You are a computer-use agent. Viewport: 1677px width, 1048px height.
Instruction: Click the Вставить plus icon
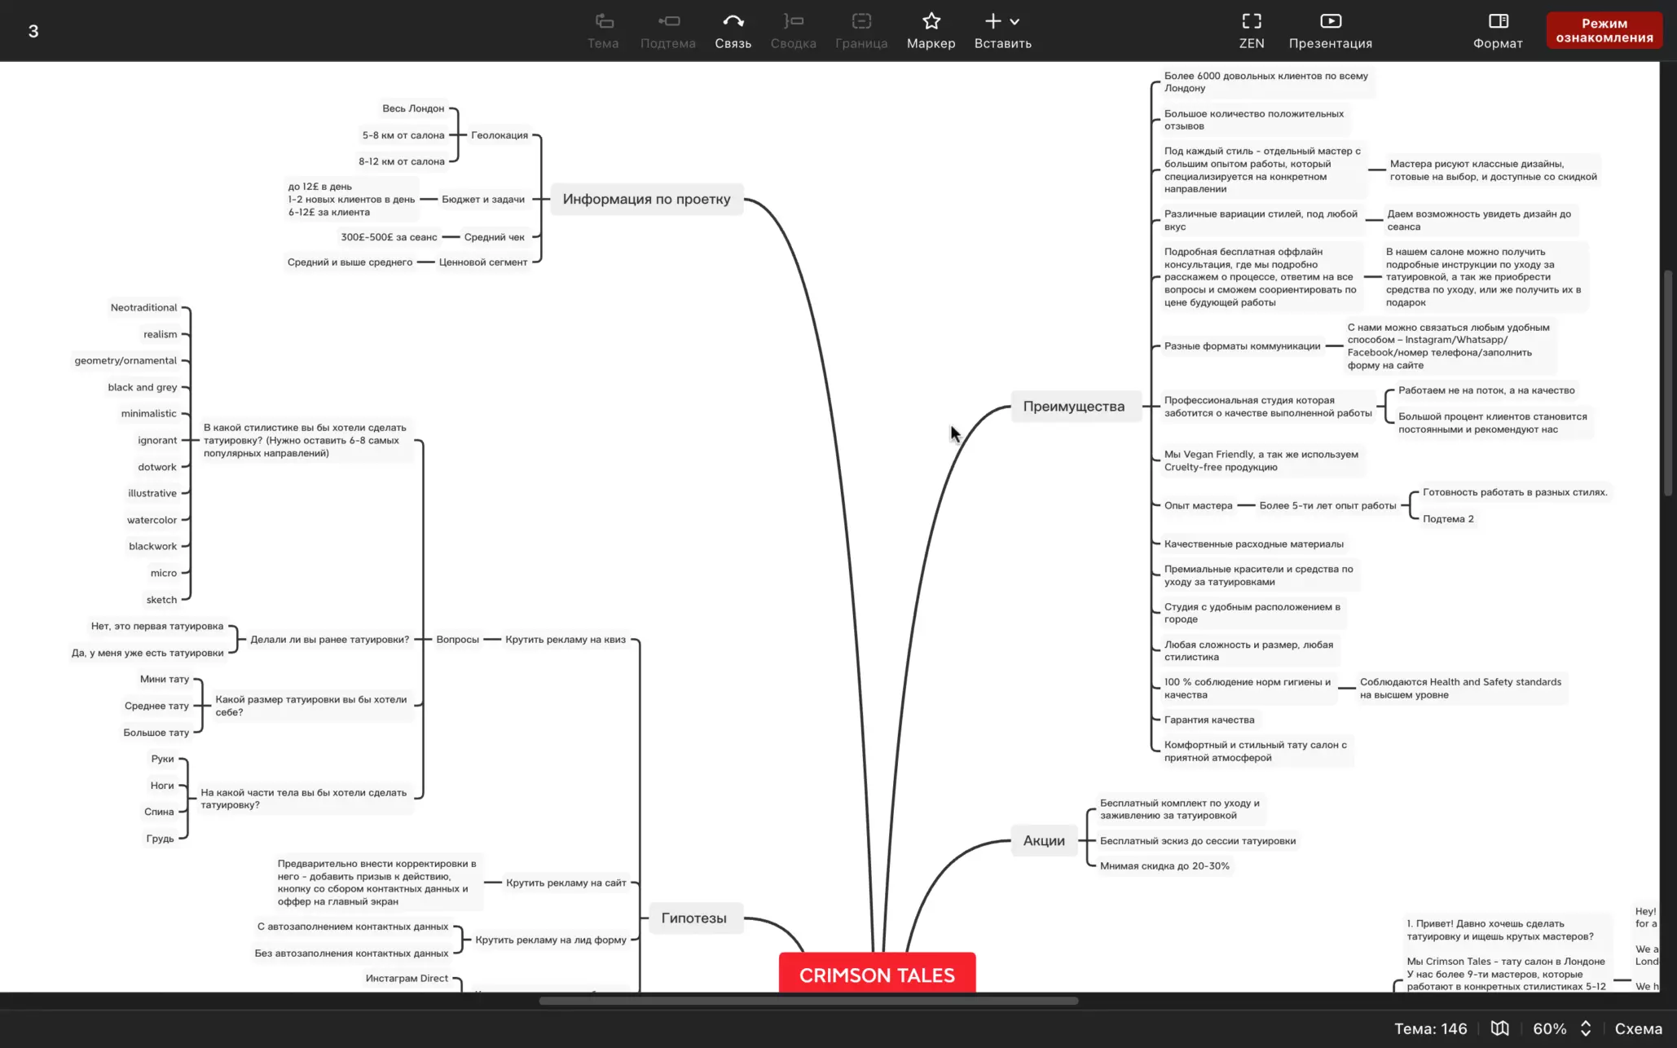click(x=993, y=22)
